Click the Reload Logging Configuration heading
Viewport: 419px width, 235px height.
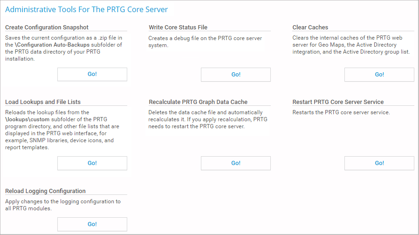pyautogui.click(x=45, y=191)
